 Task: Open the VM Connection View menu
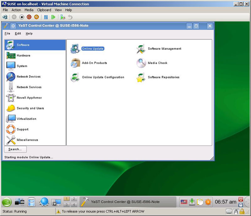click(58, 10)
